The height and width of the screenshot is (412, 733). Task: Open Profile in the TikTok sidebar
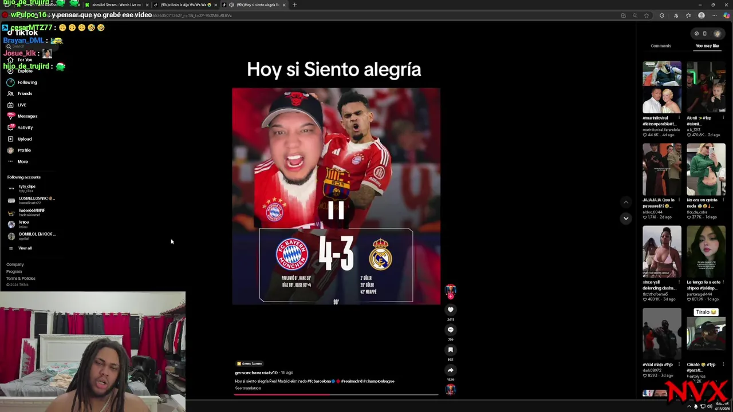click(19, 150)
